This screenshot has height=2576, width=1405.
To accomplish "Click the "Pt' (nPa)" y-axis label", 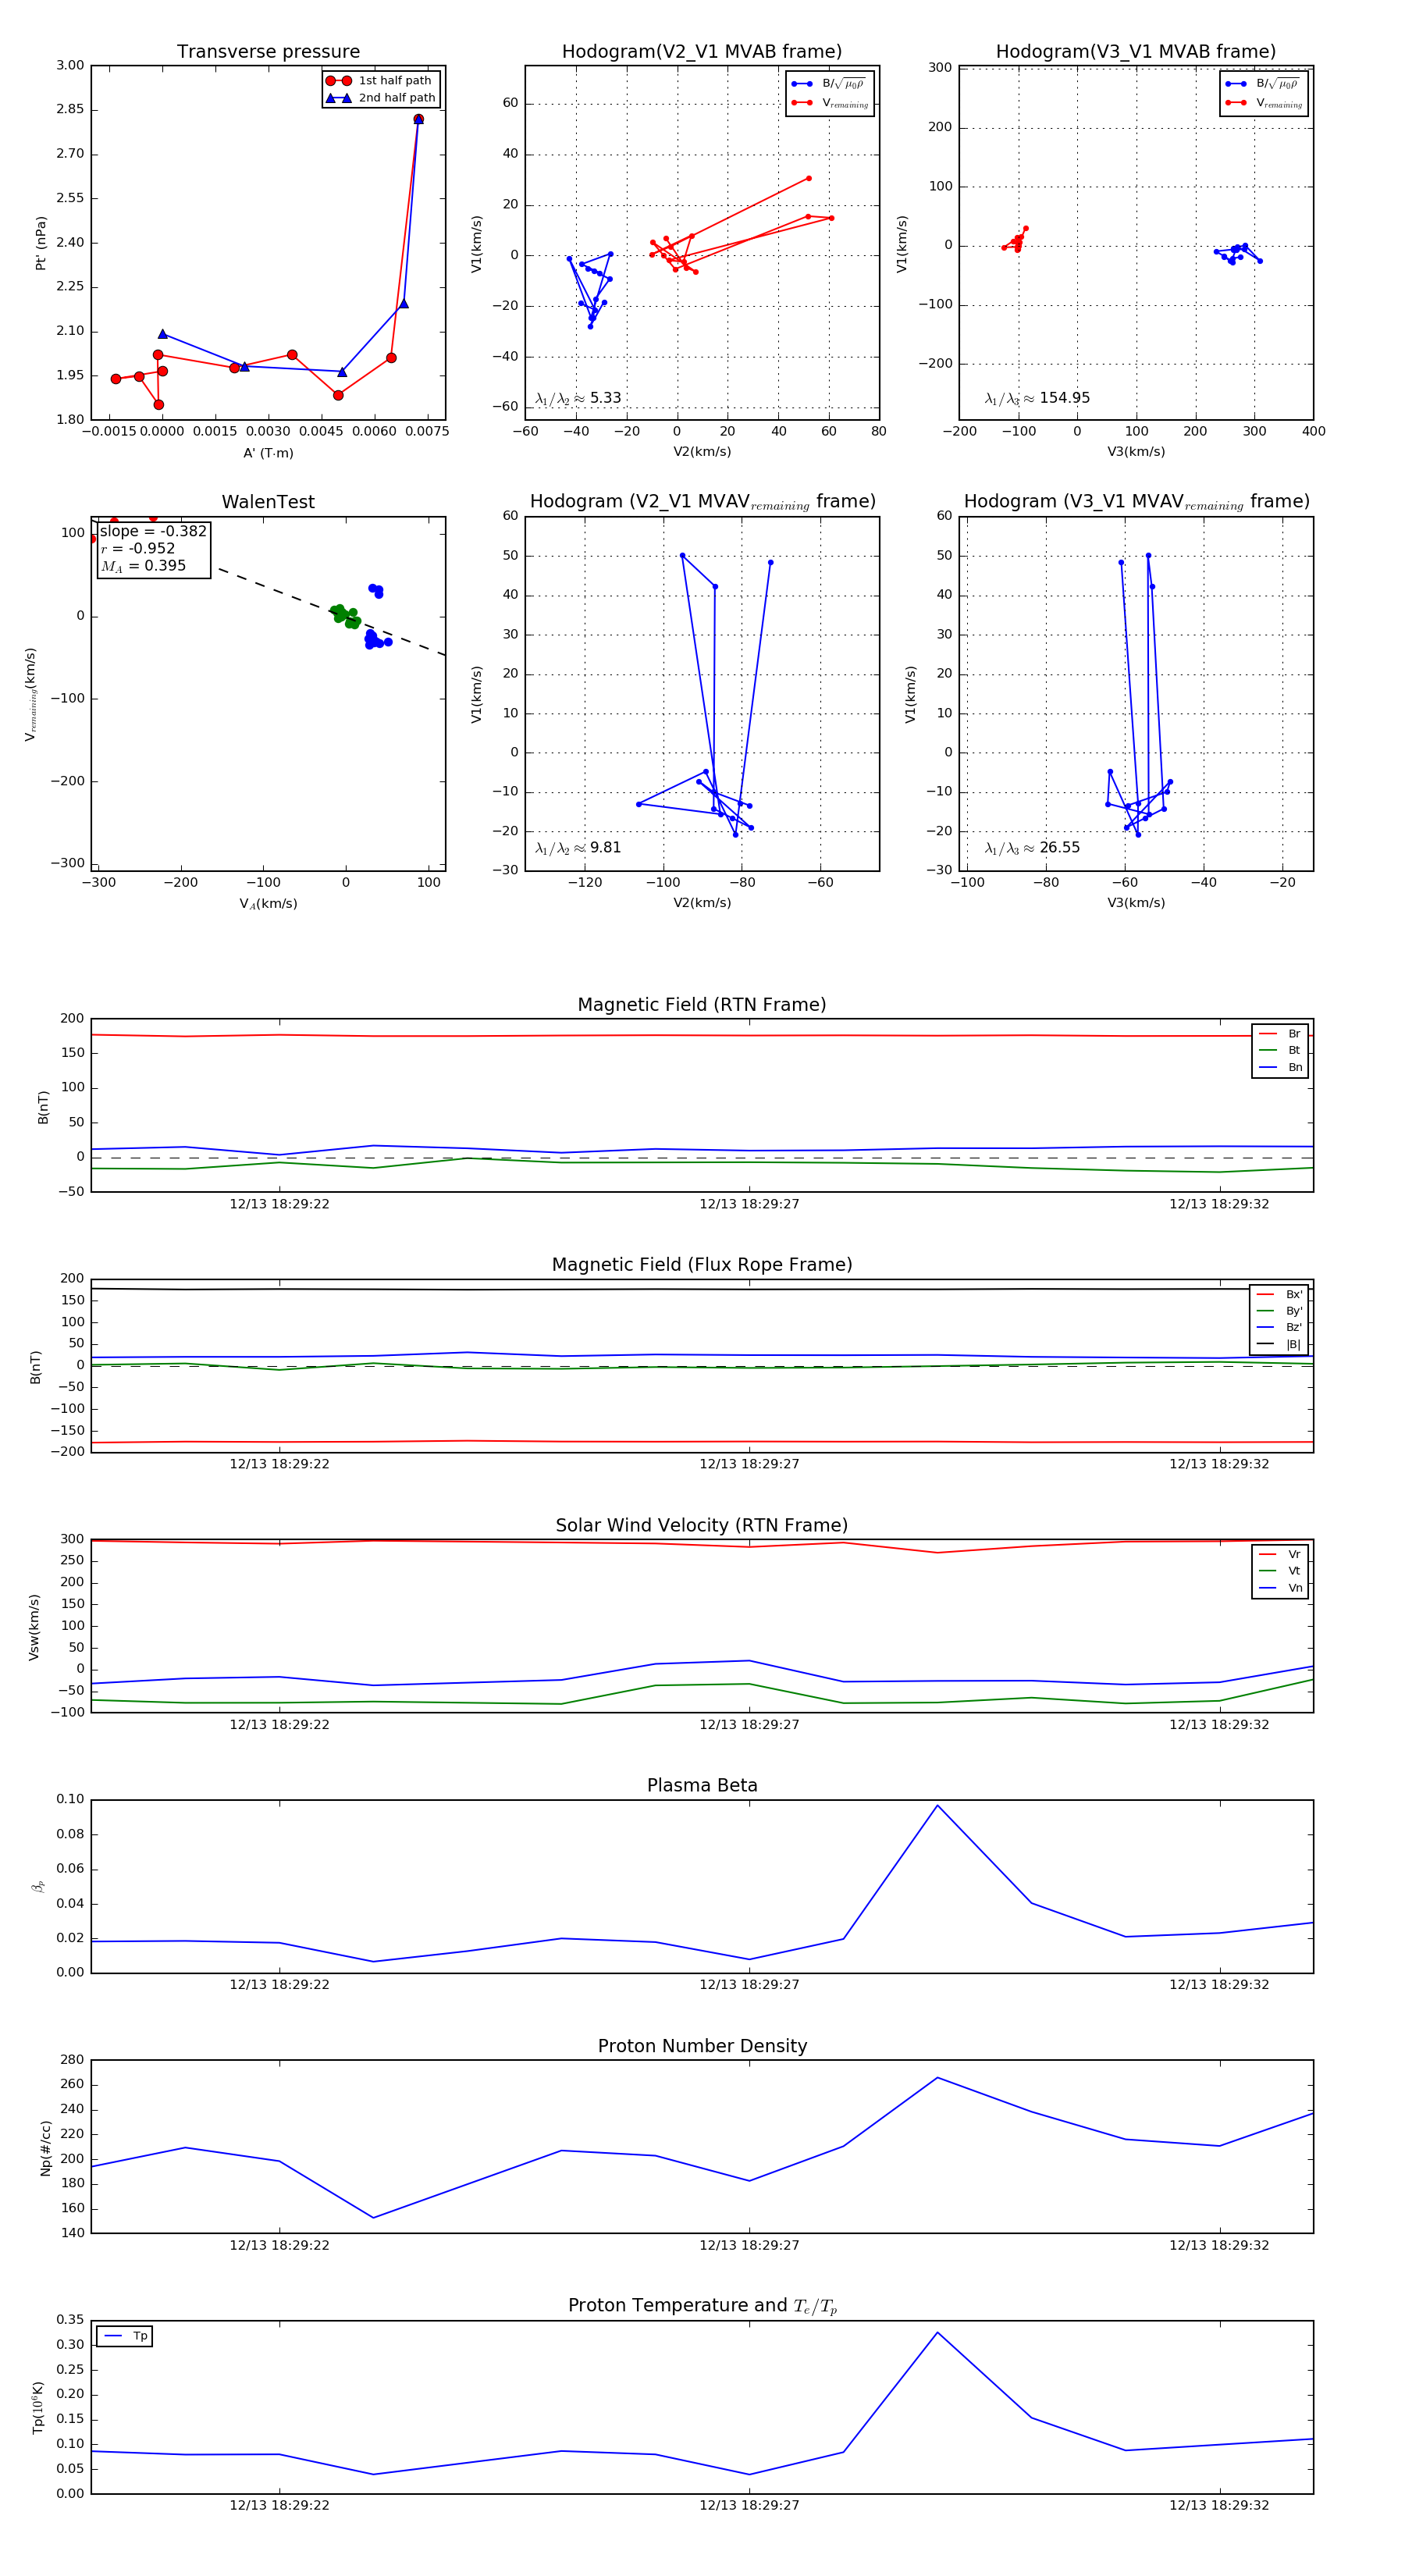I will click(x=41, y=243).
